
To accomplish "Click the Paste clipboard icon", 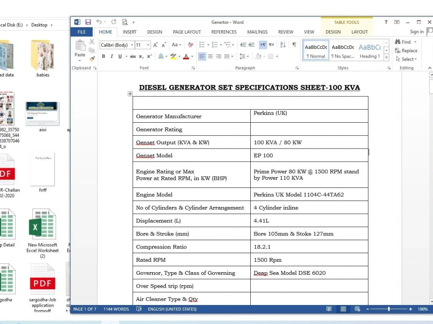I will click(x=80, y=45).
